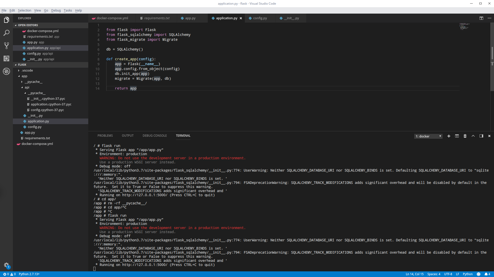Collapse the app folder

click(x=19, y=76)
